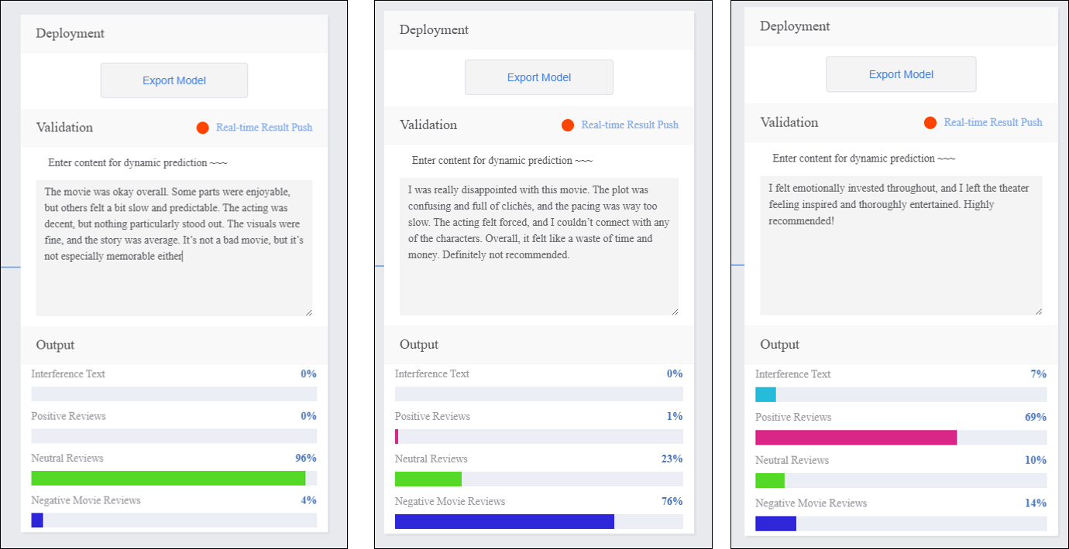This screenshot has height=549, width=1069.
Task: Grab the resize handle of the 'okay overall' textarea
Action: pos(308,312)
